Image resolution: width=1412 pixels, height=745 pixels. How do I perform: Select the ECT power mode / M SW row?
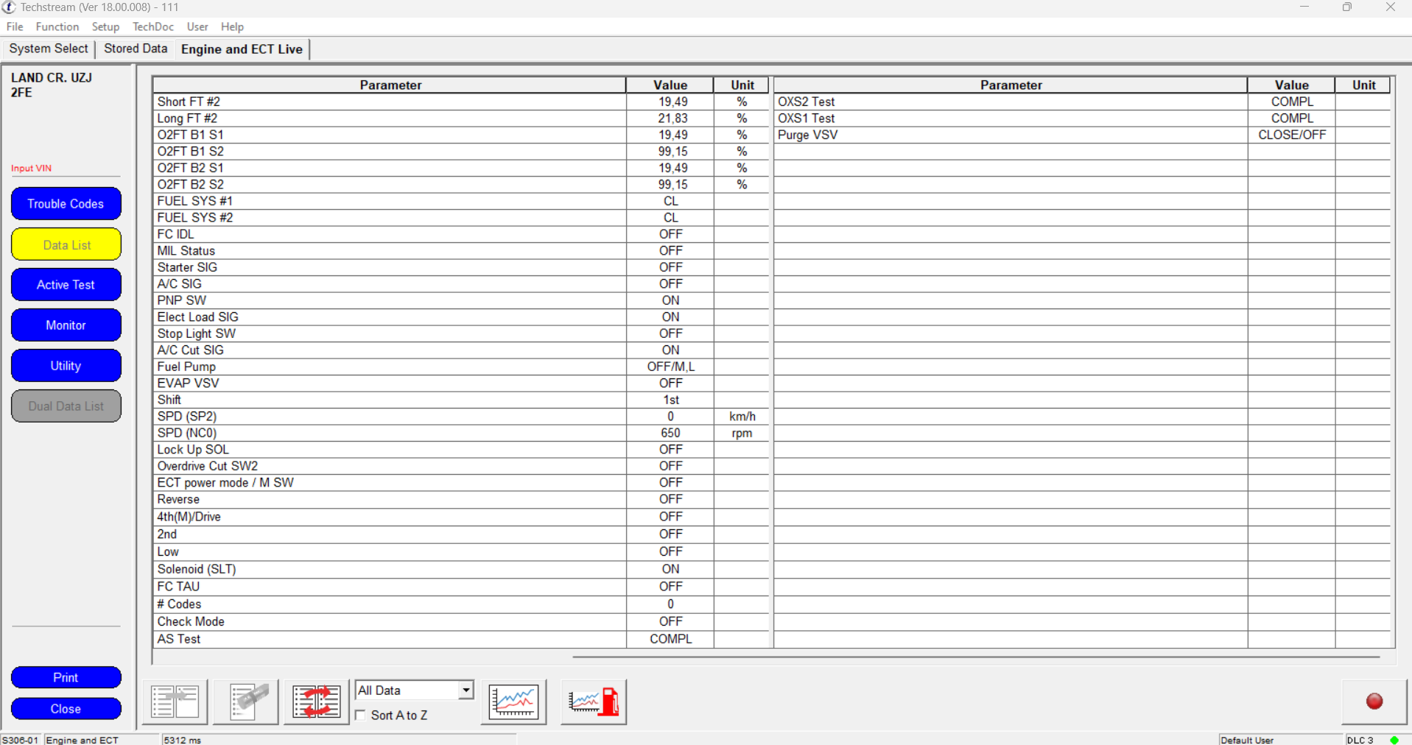tap(460, 482)
